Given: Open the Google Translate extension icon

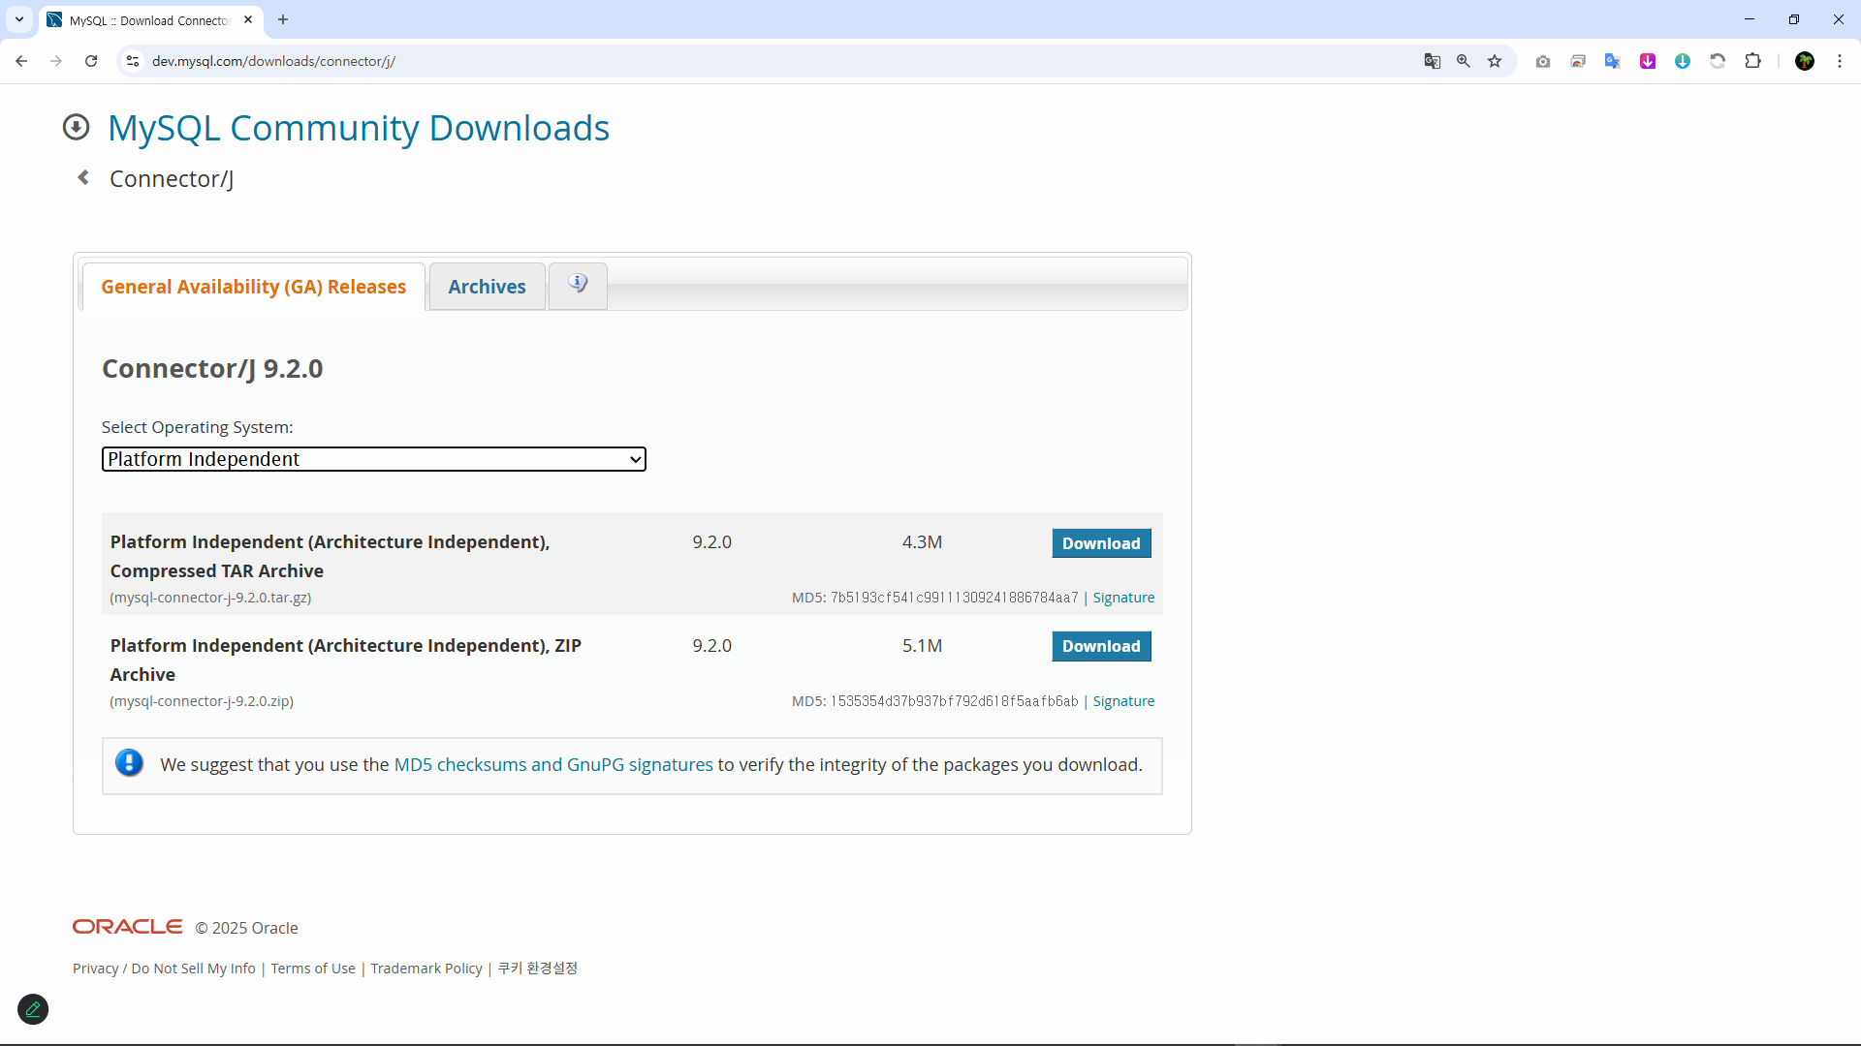Looking at the screenshot, I should pyautogui.click(x=1613, y=61).
